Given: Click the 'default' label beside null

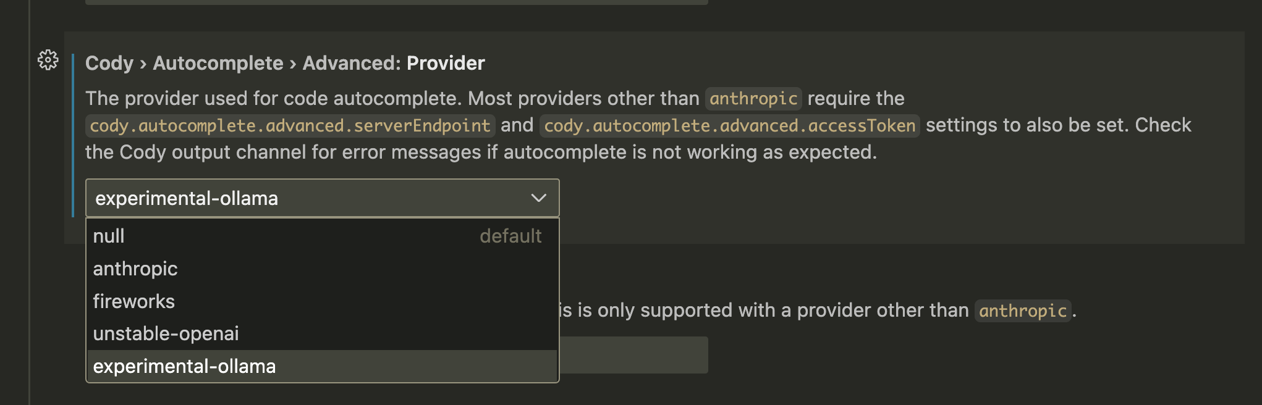Looking at the screenshot, I should (510, 236).
